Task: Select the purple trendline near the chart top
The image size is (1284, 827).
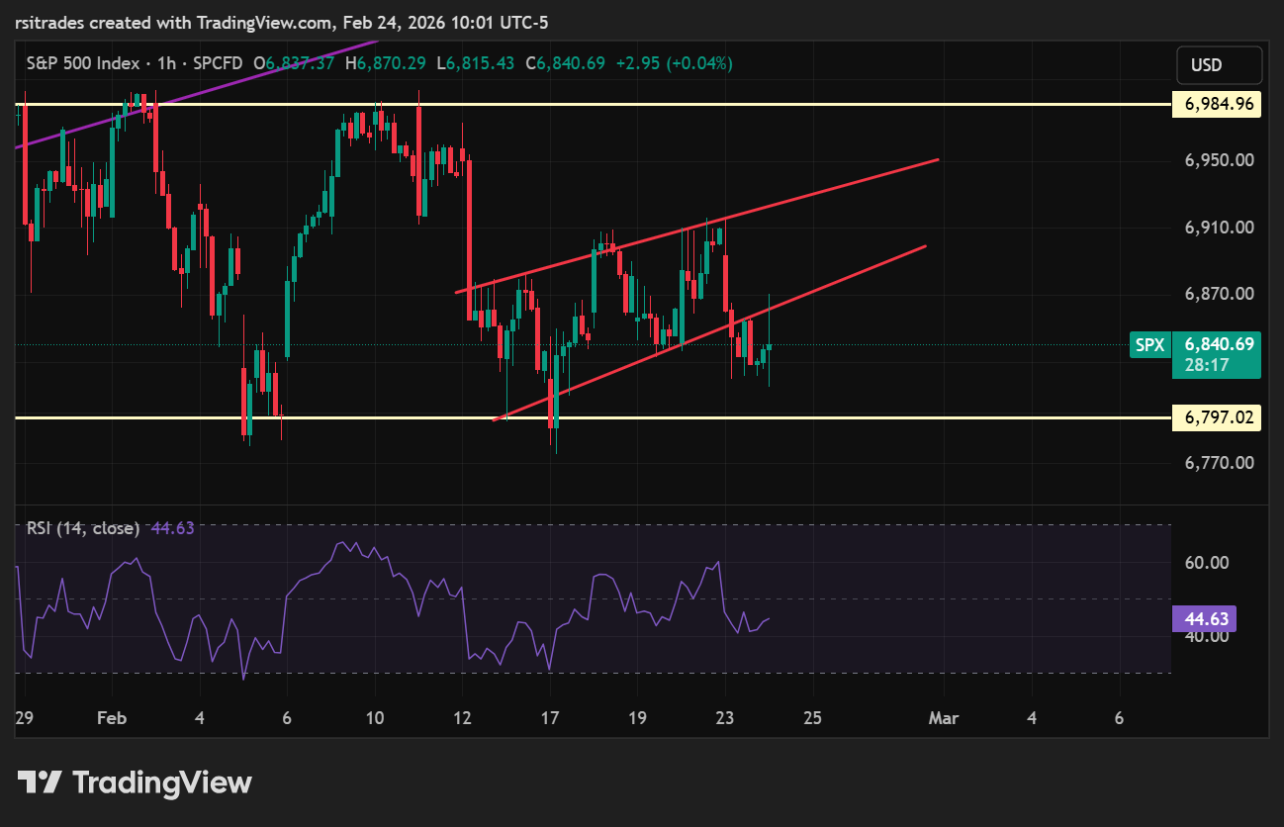Action: (x=196, y=95)
